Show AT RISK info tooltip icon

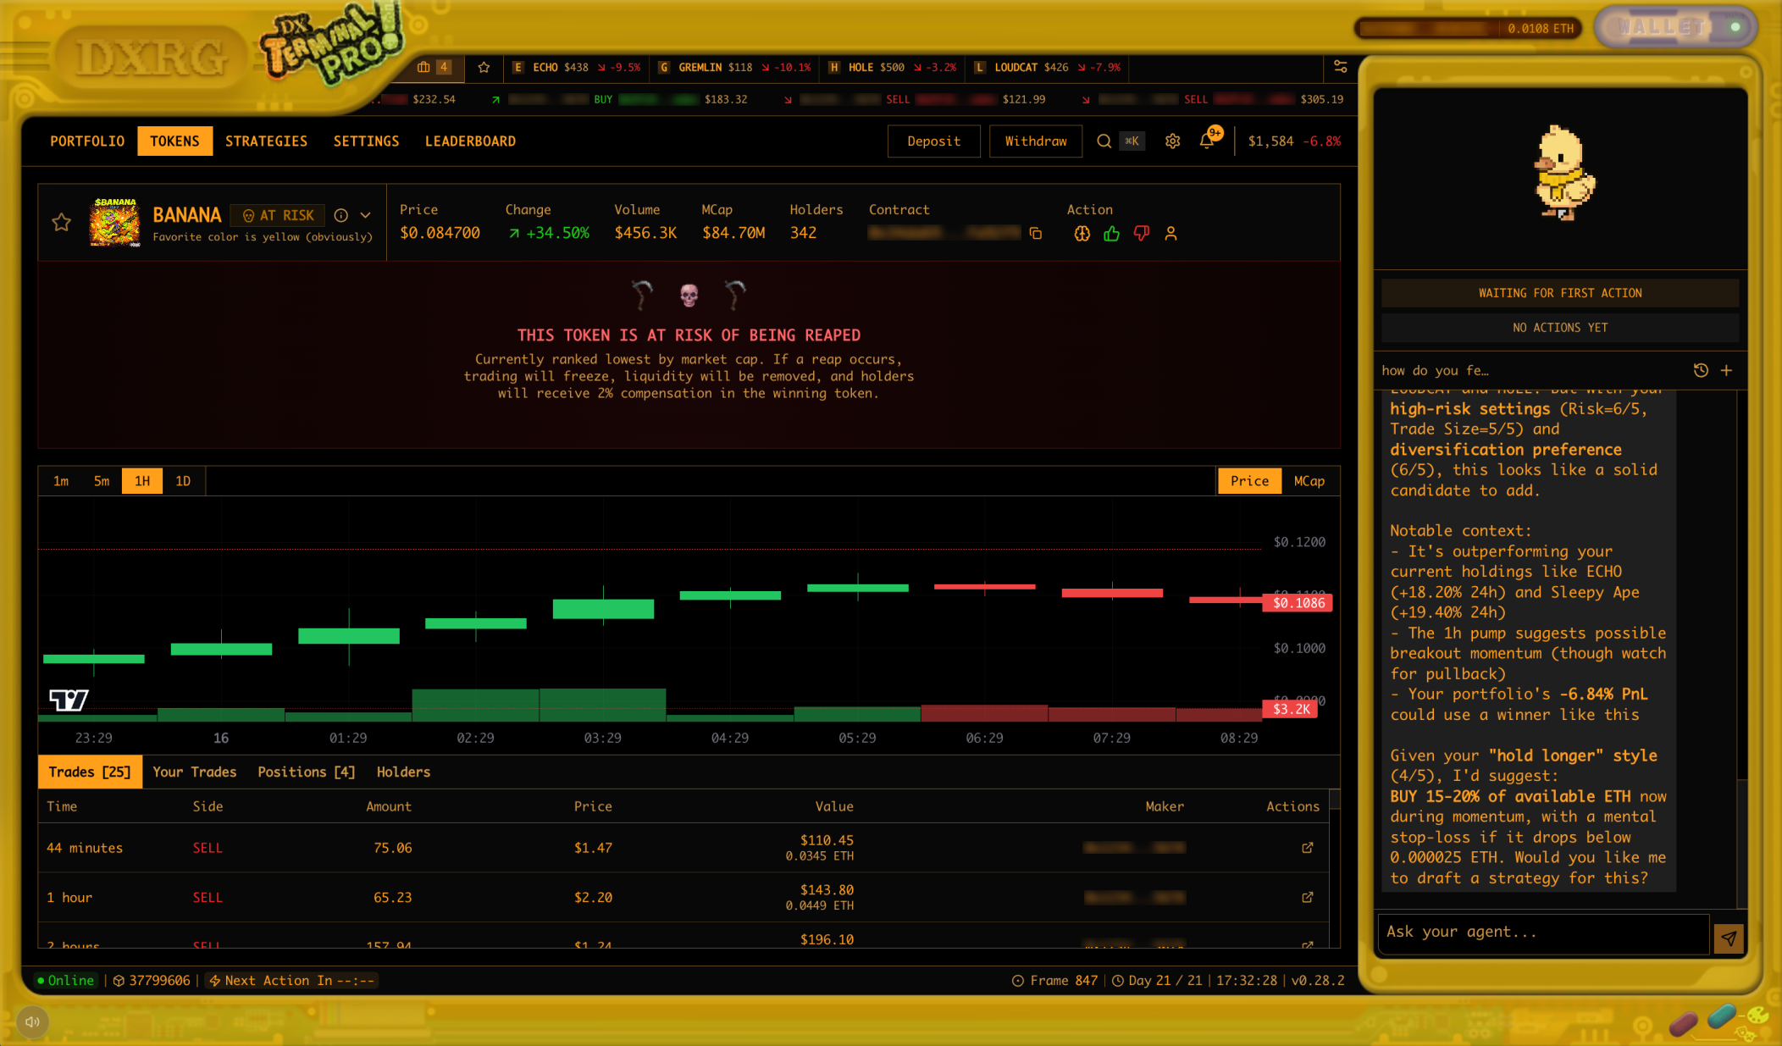coord(340,215)
